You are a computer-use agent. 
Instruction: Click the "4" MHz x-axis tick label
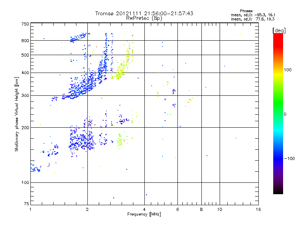(x=144, y=209)
